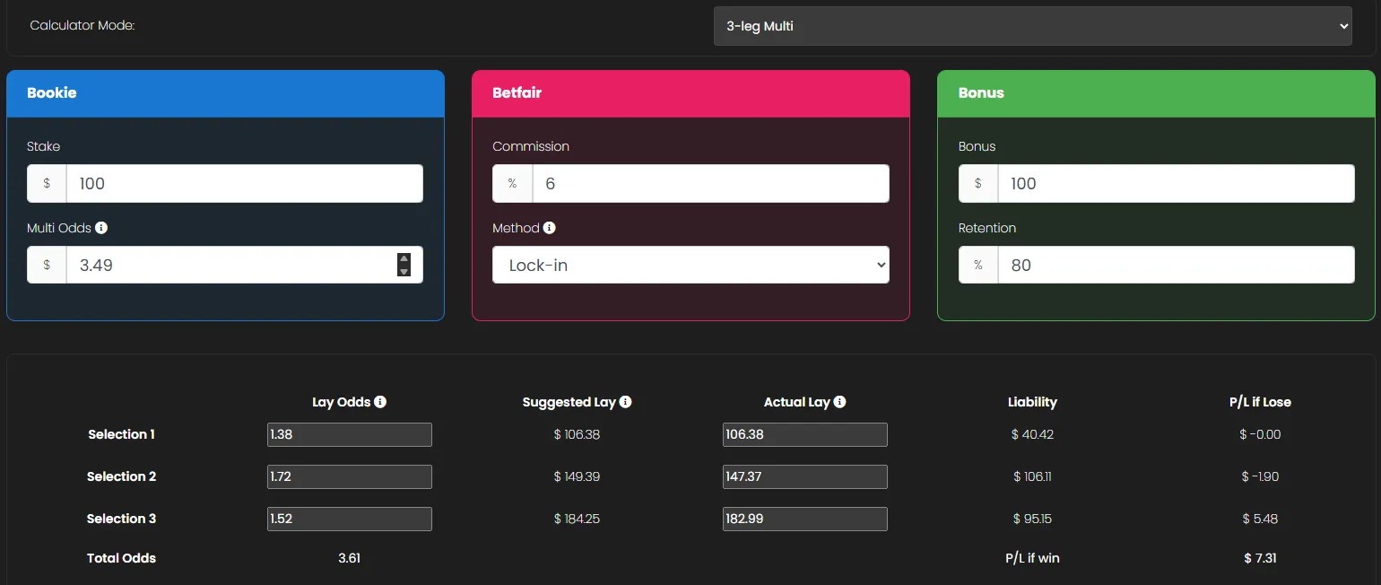The height and width of the screenshot is (585, 1381).
Task: Open the Calculator Mode dropdown
Action: pyautogui.click(x=1031, y=26)
